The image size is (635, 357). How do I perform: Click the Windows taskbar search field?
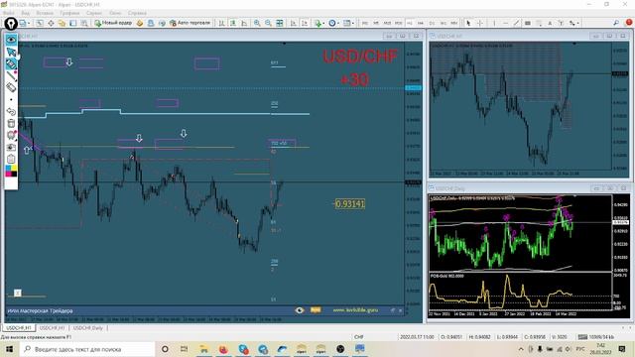pyautogui.click(x=87, y=349)
